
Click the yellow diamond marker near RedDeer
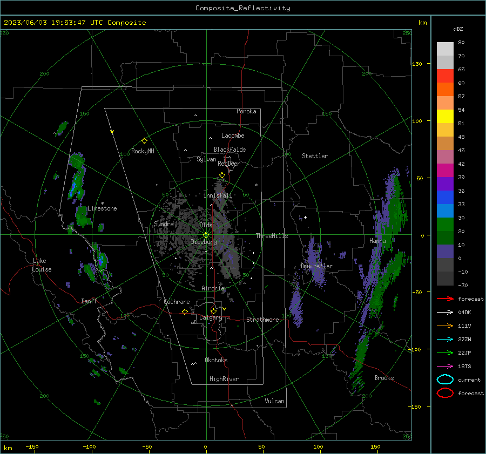(x=222, y=175)
